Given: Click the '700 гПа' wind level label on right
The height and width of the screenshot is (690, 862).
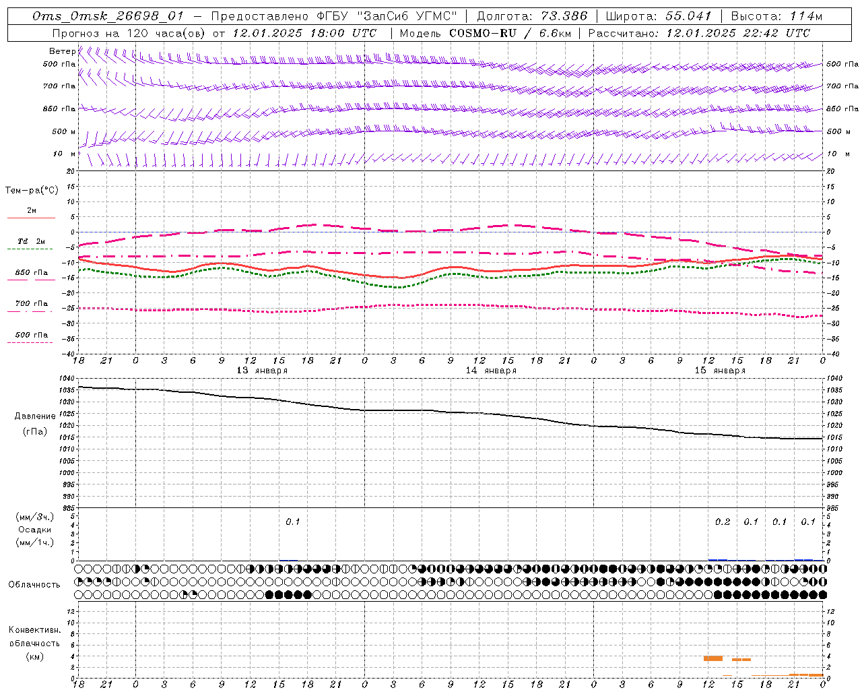Looking at the screenshot, I should 842,86.
